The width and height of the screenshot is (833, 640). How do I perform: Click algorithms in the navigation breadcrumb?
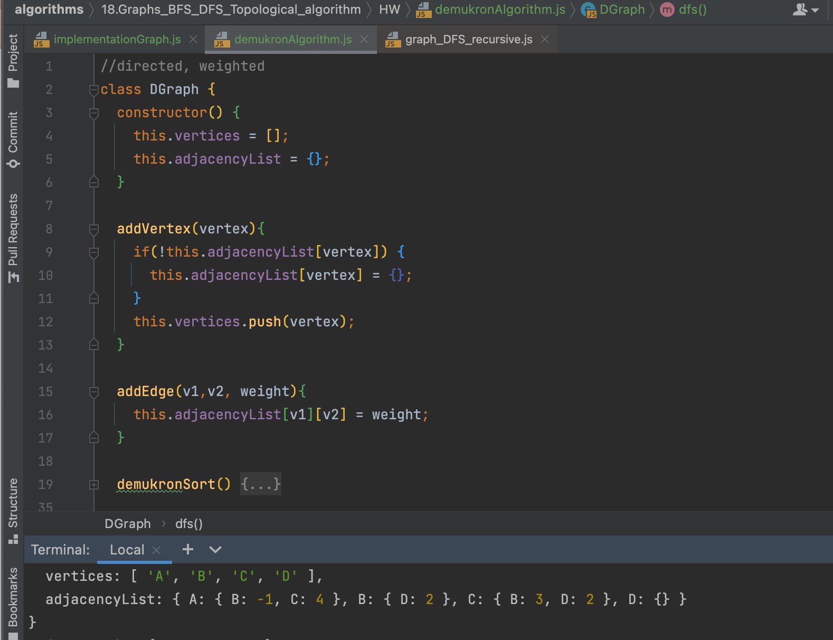[x=49, y=10]
